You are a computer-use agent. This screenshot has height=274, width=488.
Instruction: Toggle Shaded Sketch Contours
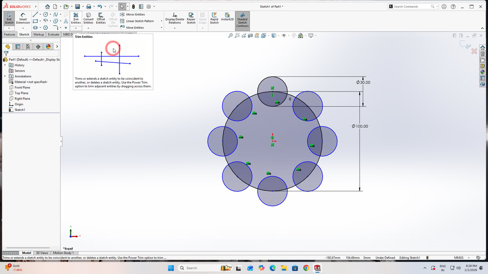(x=242, y=20)
